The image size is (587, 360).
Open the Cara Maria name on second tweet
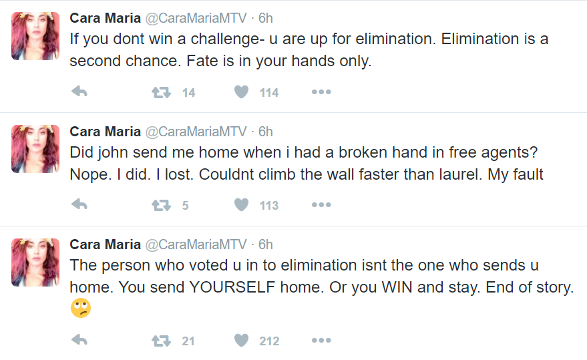coord(106,132)
